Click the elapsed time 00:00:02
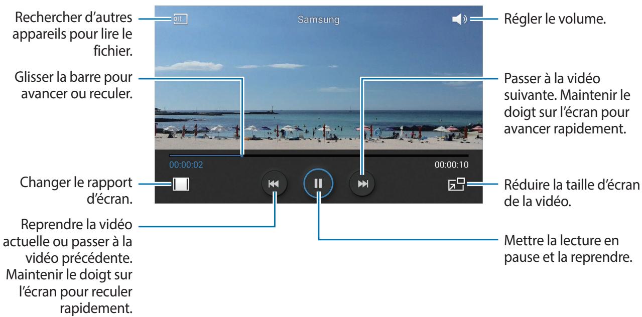The height and width of the screenshot is (317, 642). pos(186,164)
